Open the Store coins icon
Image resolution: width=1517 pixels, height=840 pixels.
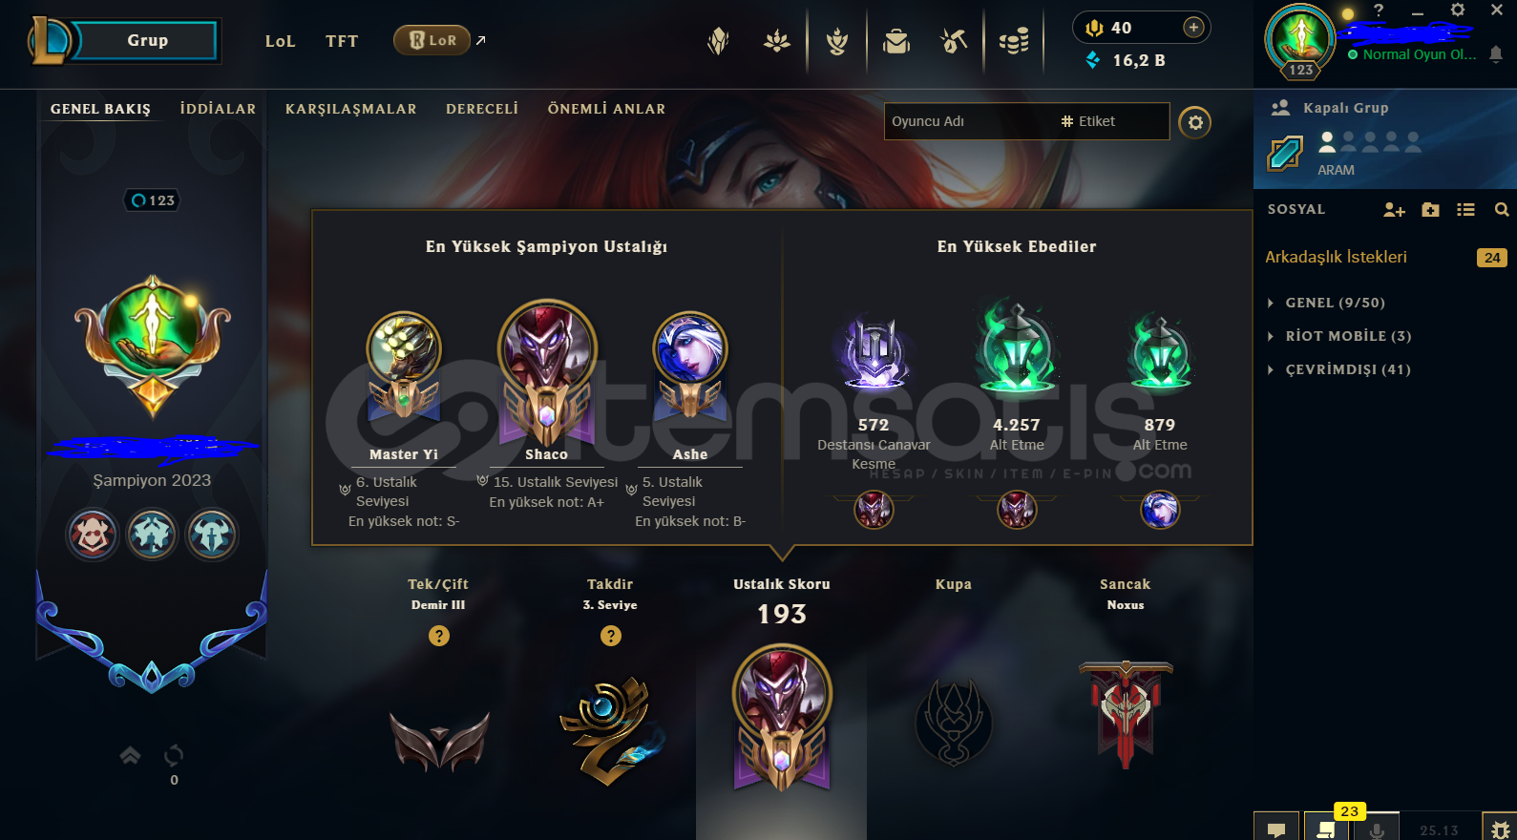(1014, 41)
